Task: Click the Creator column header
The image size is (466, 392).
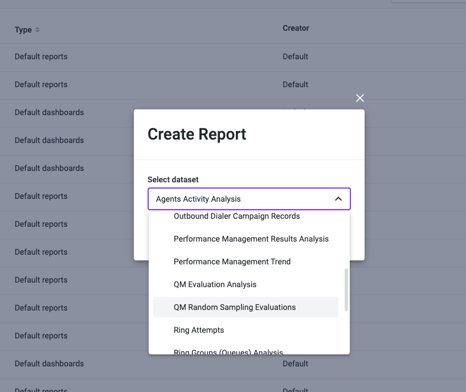Action: (x=296, y=28)
